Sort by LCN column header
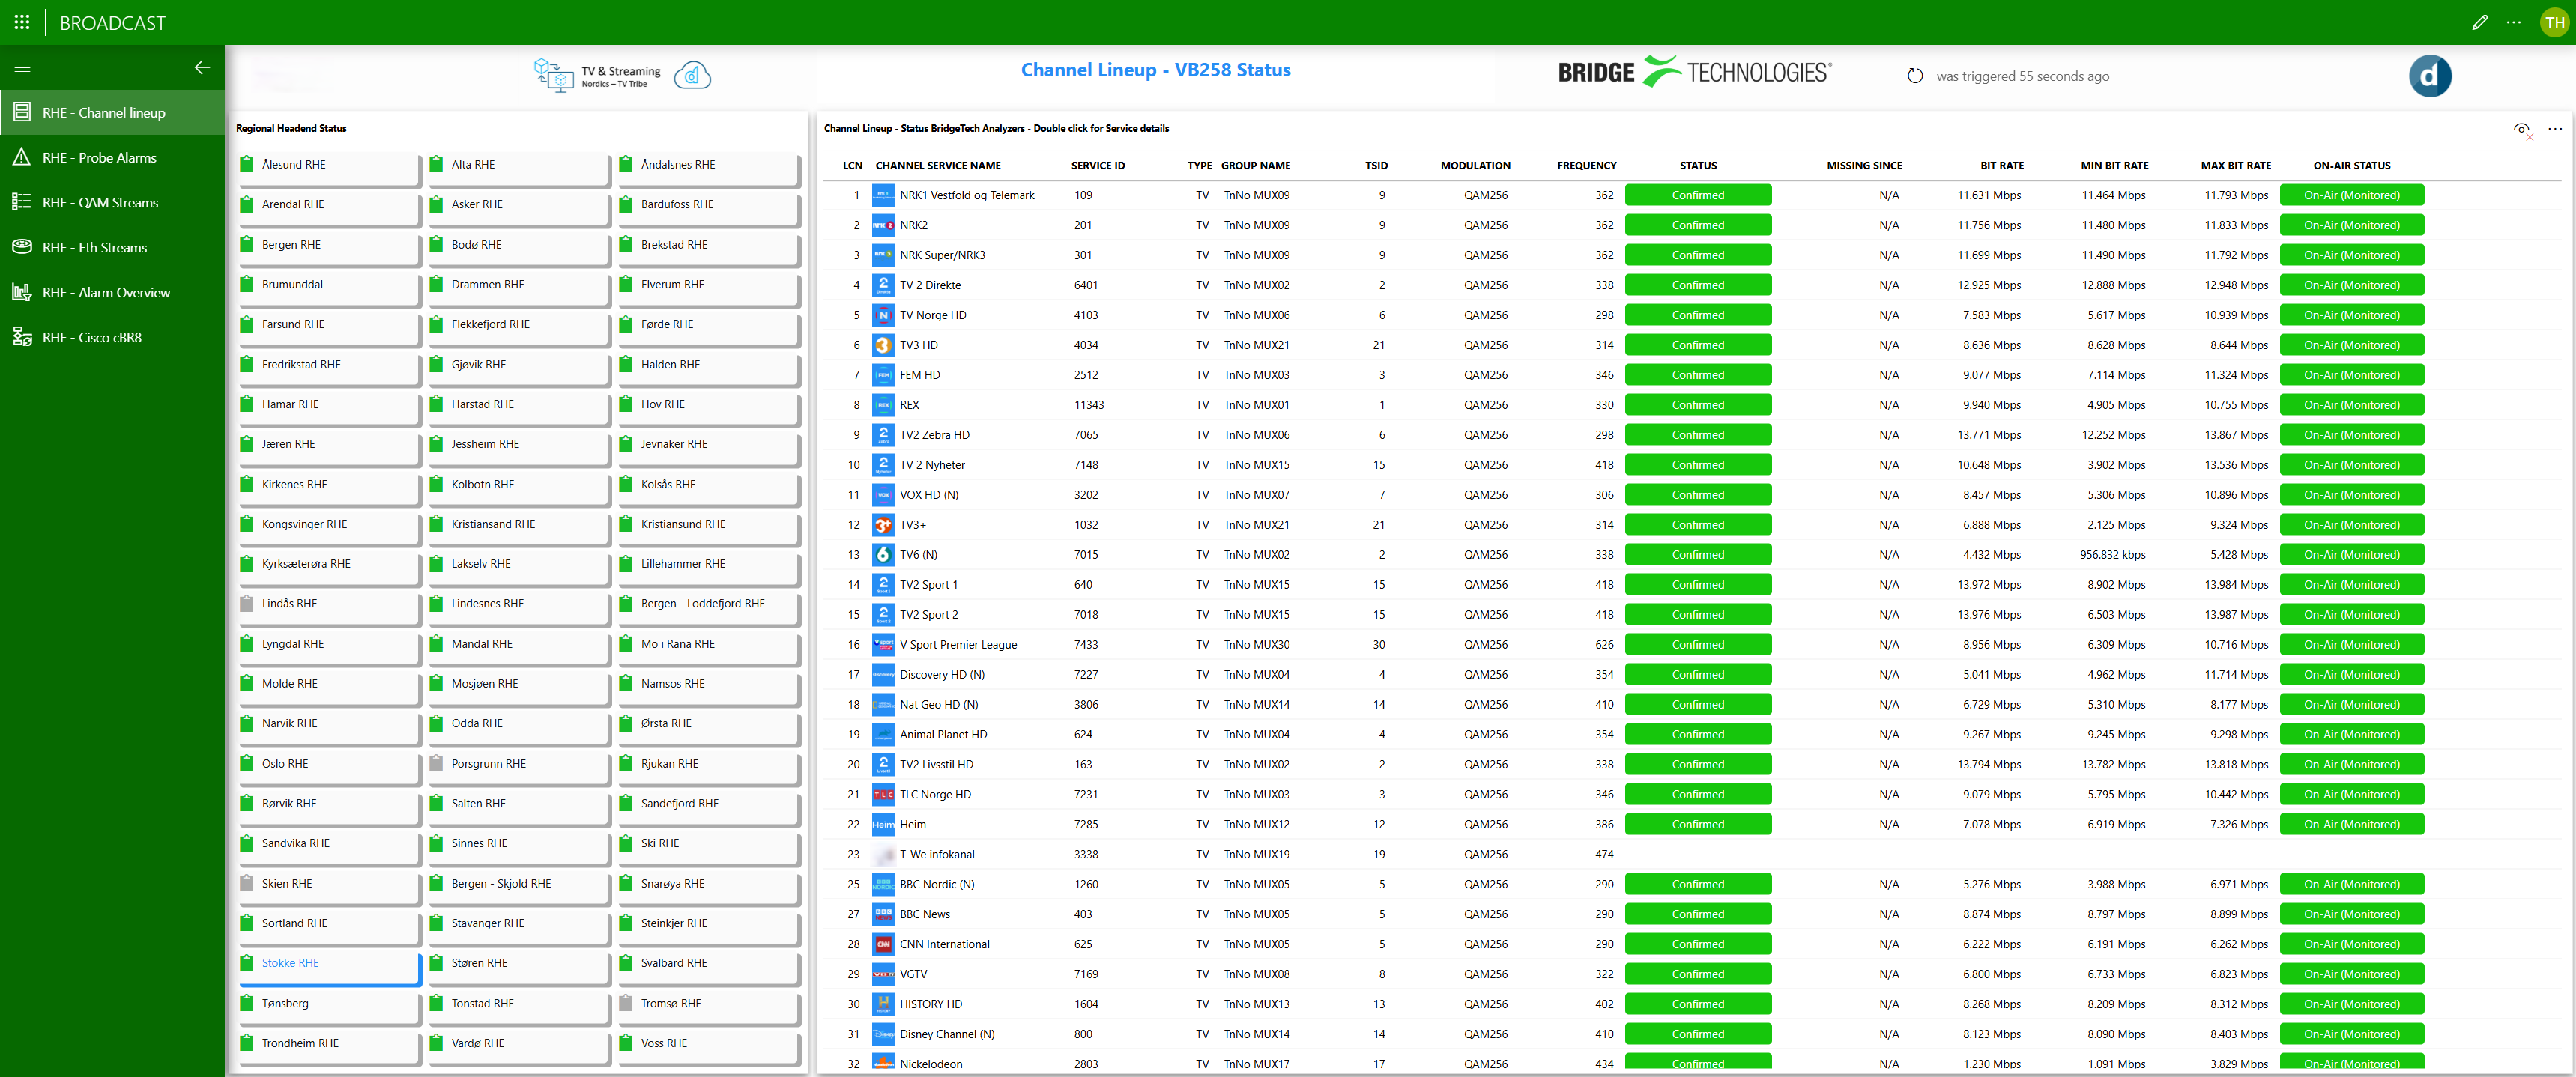Image resolution: width=2576 pixels, height=1077 pixels. 852,166
